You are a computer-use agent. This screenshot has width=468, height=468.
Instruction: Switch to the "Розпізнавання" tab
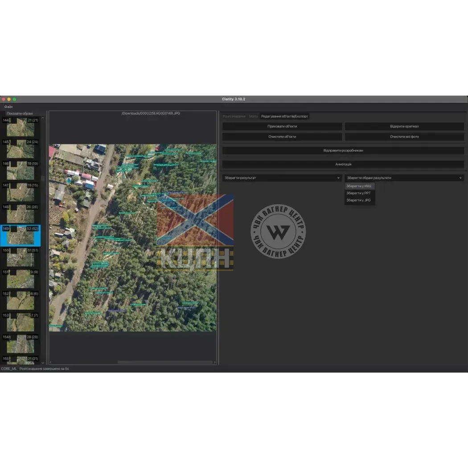pos(234,116)
